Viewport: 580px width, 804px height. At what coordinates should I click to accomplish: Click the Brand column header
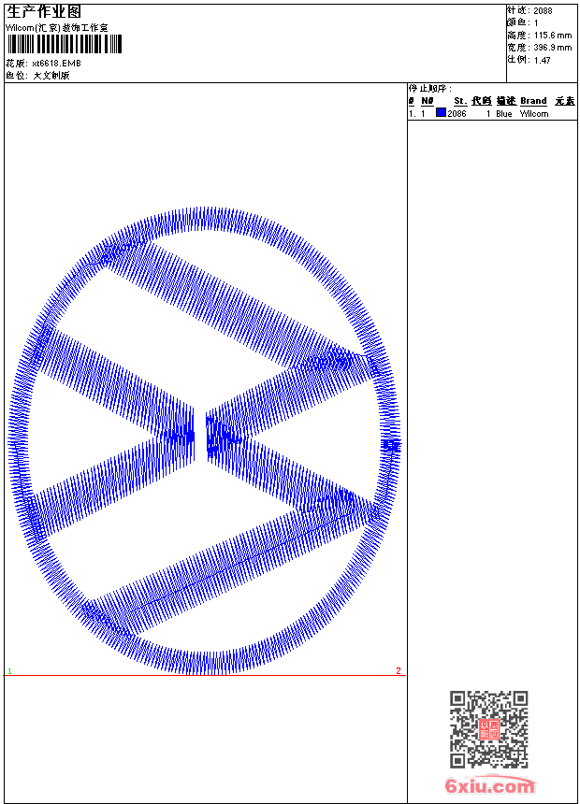pyautogui.click(x=533, y=101)
